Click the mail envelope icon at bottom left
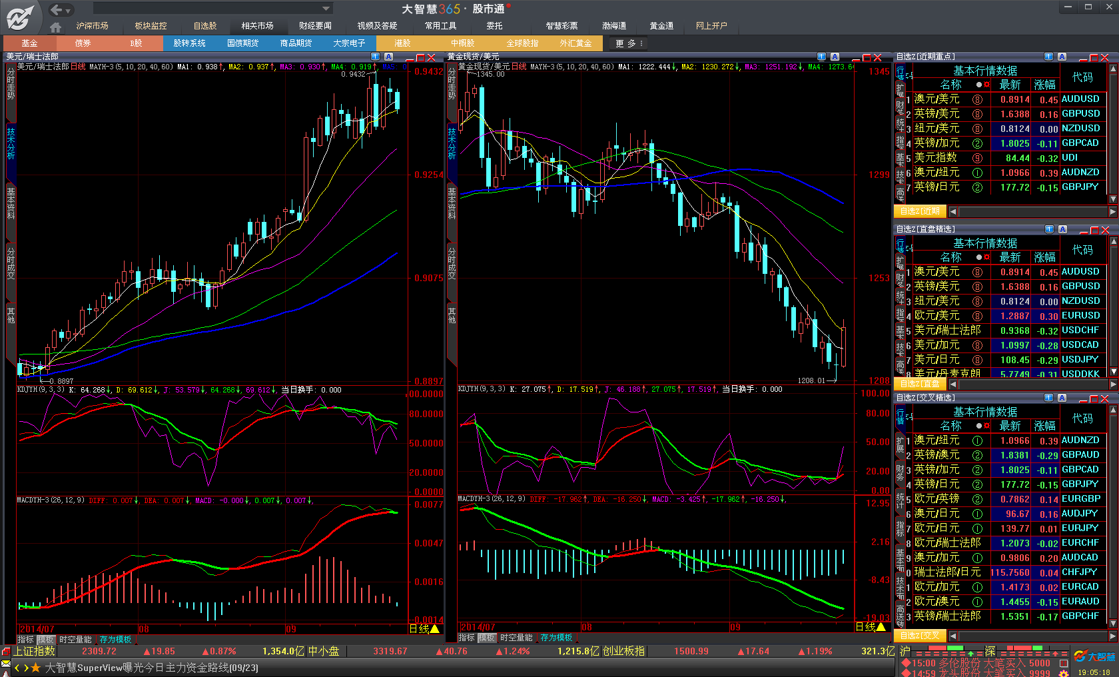The height and width of the screenshot is (677, 1119). pyautogui.click(x=6, y=664)
